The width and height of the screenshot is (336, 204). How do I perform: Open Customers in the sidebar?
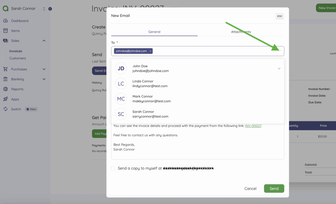tap(17, 58)
